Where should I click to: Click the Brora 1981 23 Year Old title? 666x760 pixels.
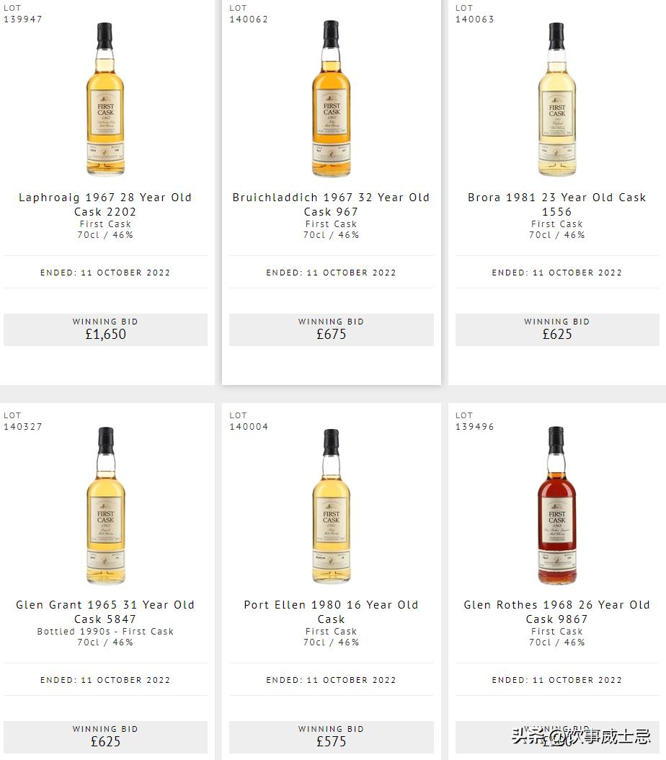(556, 205)
